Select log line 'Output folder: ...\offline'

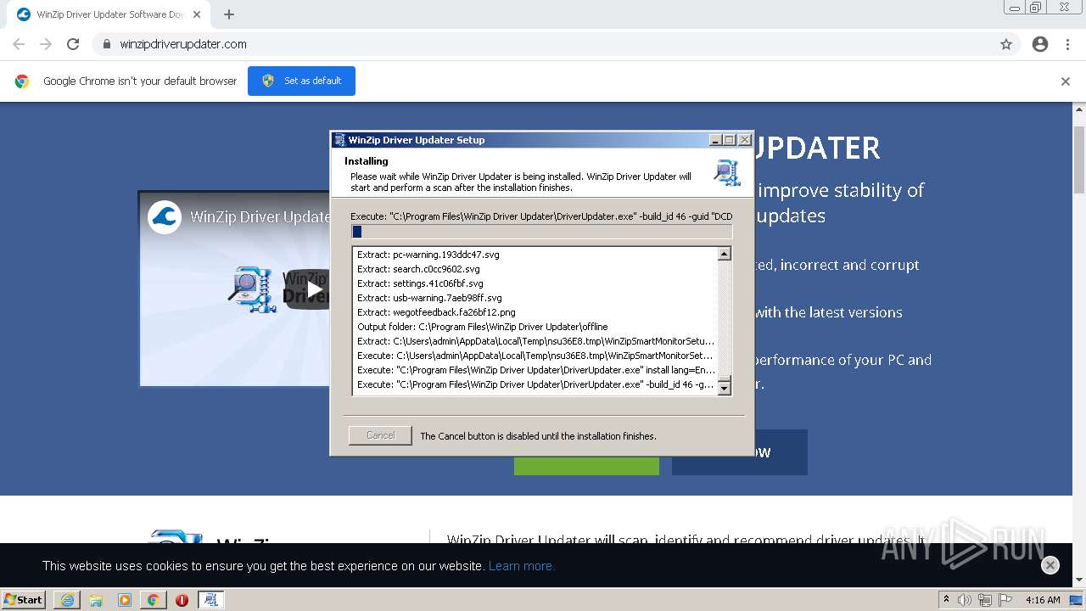coord(483,327)
